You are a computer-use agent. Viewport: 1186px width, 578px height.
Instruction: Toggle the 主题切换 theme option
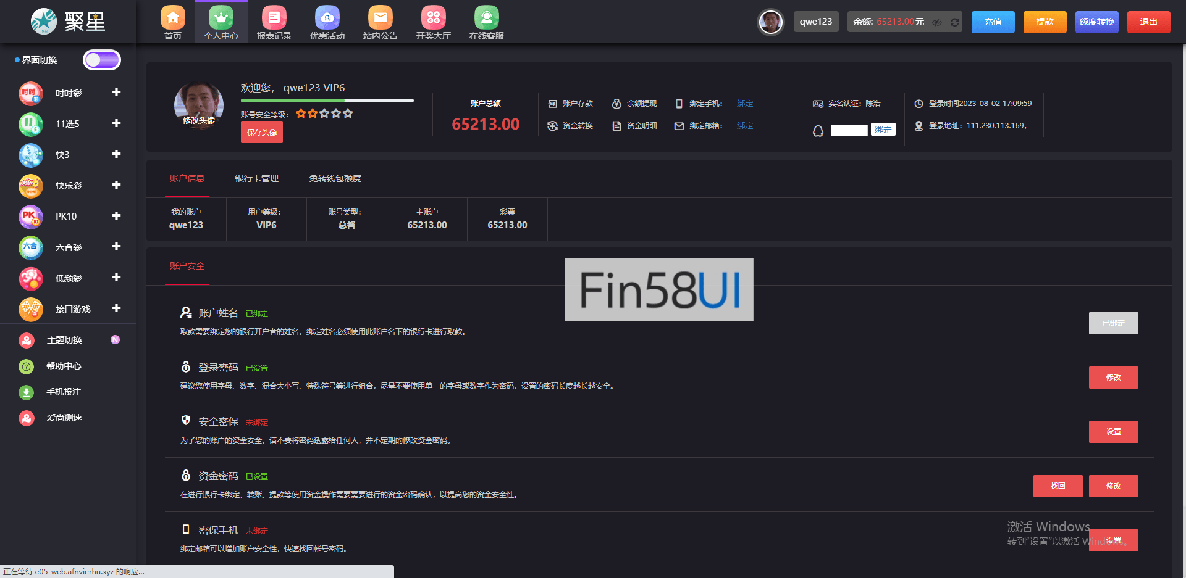tap(115, 340)
